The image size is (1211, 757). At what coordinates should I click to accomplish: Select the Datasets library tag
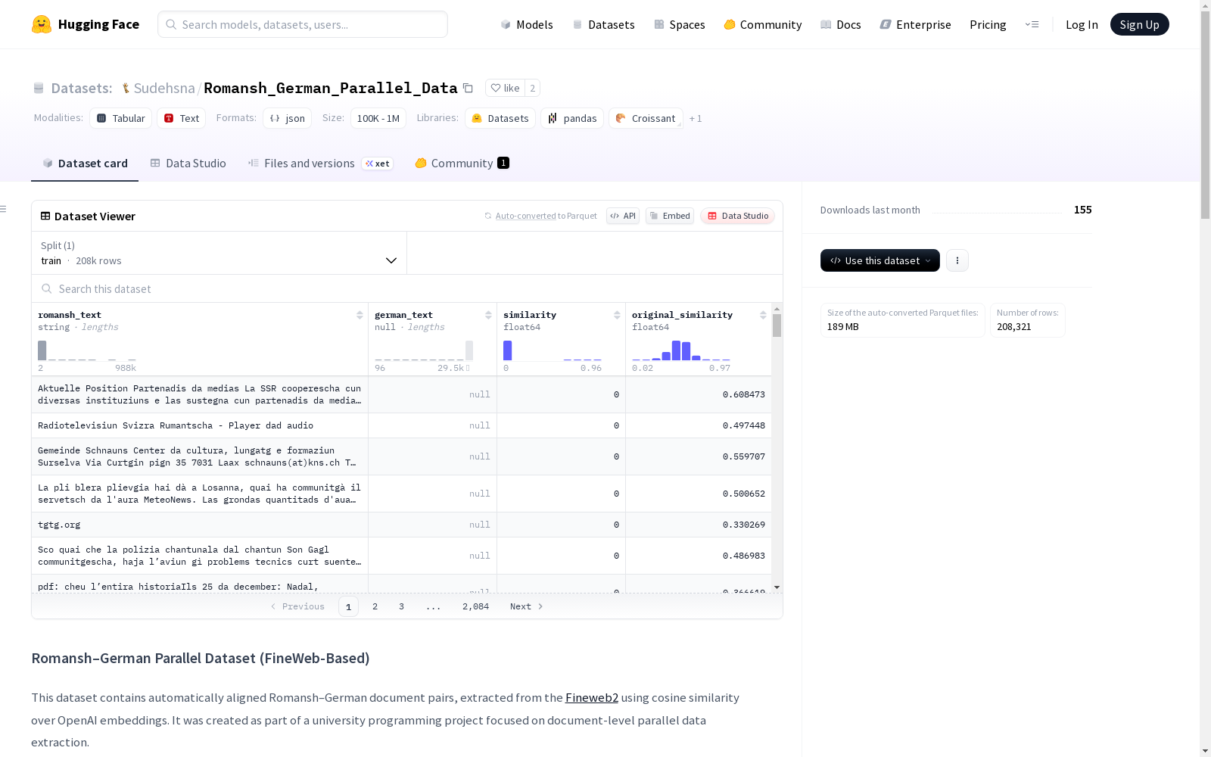click(x=500, y=118)
